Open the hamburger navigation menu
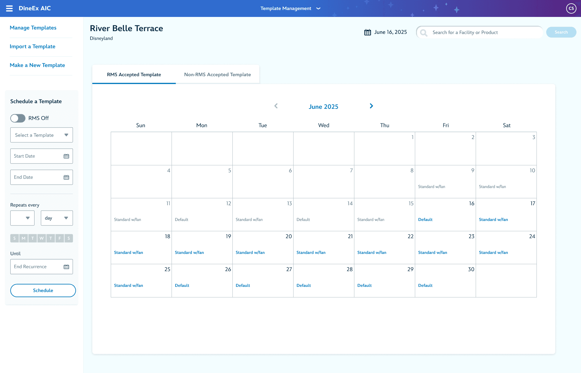The image size is (581, 373). [x=10, y=8]
